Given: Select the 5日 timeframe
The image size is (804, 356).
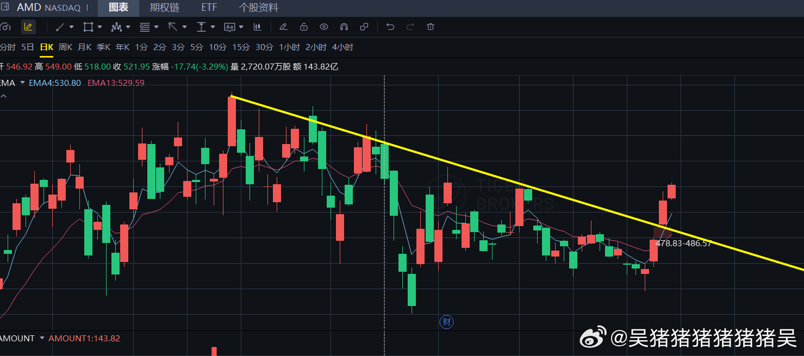Looking at the screenshot, I should tap(28, 47).
